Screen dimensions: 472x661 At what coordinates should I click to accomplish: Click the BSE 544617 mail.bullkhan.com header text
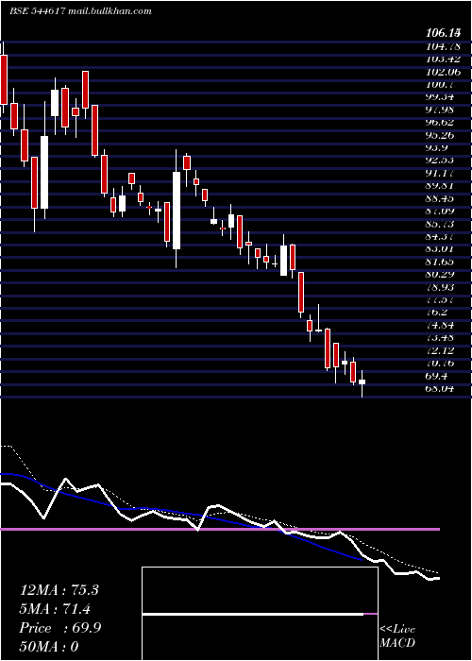pos(80,11)
